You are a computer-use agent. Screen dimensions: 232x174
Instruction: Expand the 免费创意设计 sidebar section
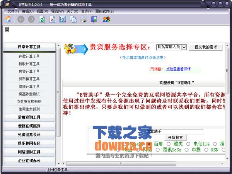(x=29, y=135)
